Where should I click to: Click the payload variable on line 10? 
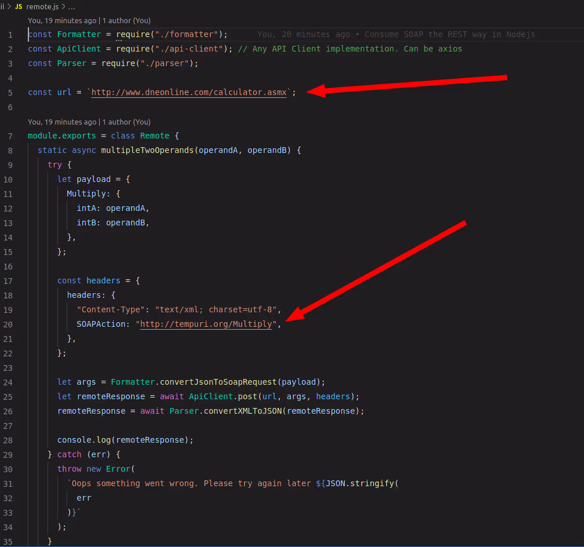(93, 179)
